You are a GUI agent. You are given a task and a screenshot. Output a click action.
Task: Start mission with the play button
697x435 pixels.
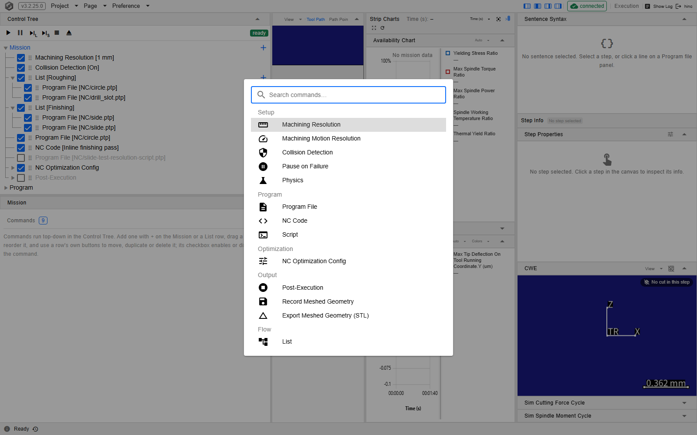coord(8,33)
